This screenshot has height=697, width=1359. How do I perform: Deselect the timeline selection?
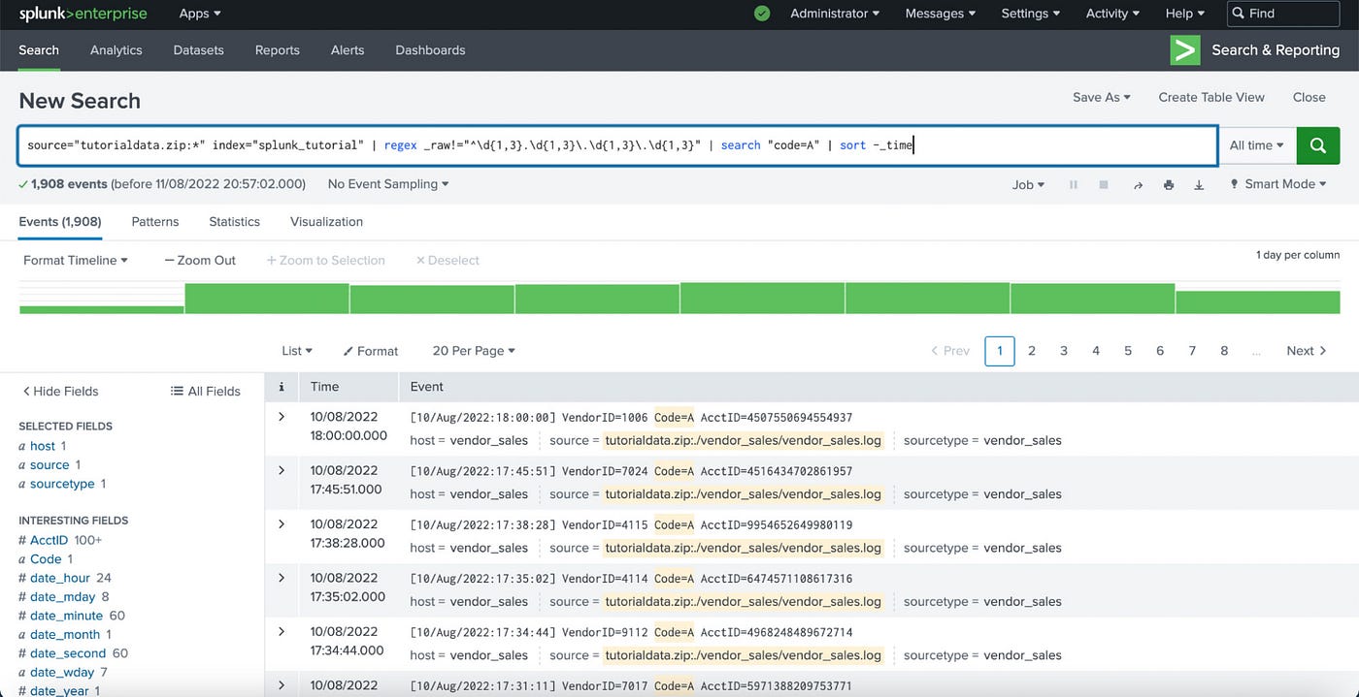pos(447,260)
